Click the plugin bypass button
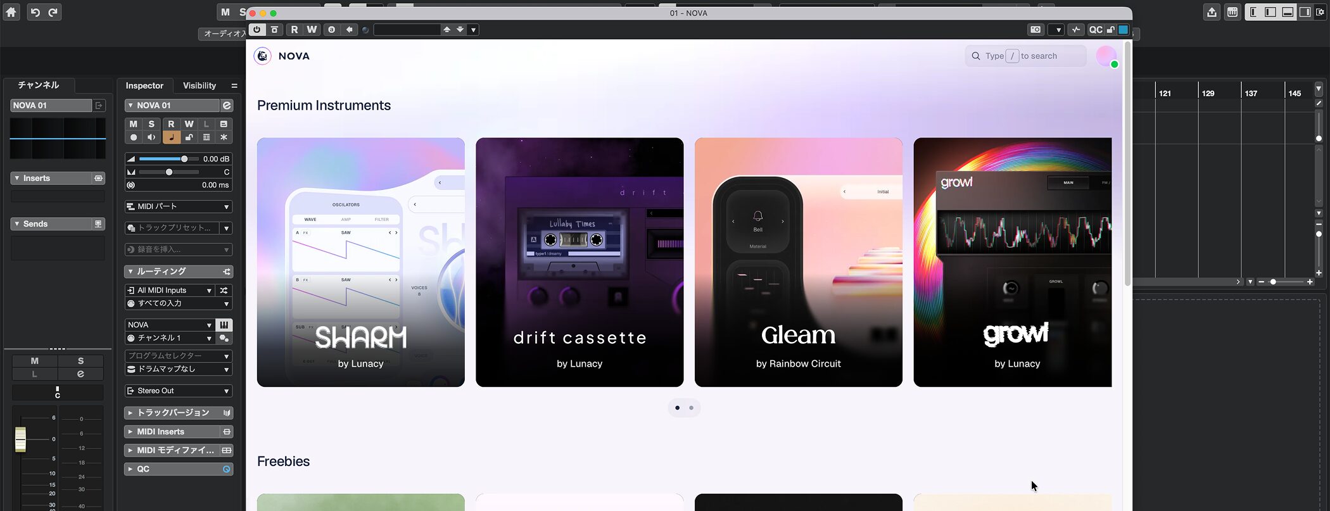The height and width of the screenshot is (511, 1330). (x=274, y=30)
